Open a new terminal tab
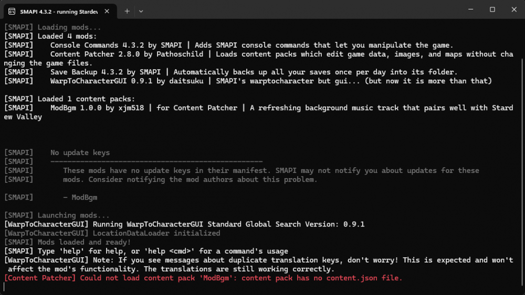The image size is (525, 295). point(127,10)
